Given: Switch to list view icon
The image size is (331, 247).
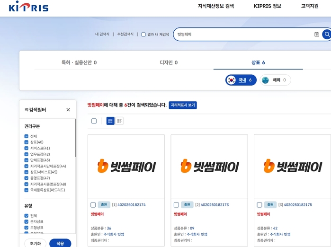Looking at the screenshot, I should 110,121.
